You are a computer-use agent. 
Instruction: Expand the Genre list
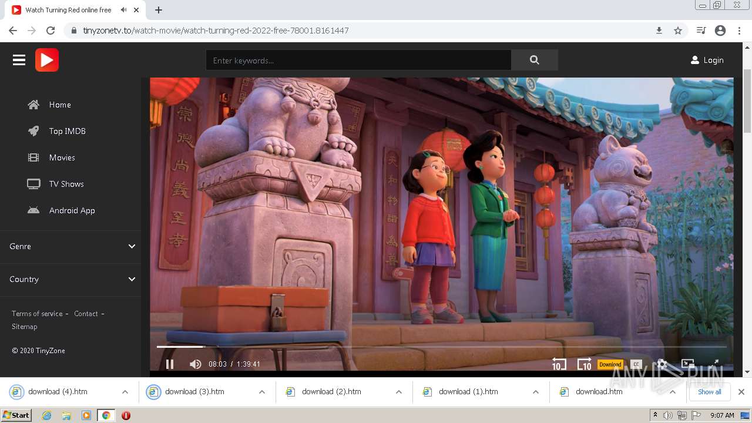tap(70, 246)
